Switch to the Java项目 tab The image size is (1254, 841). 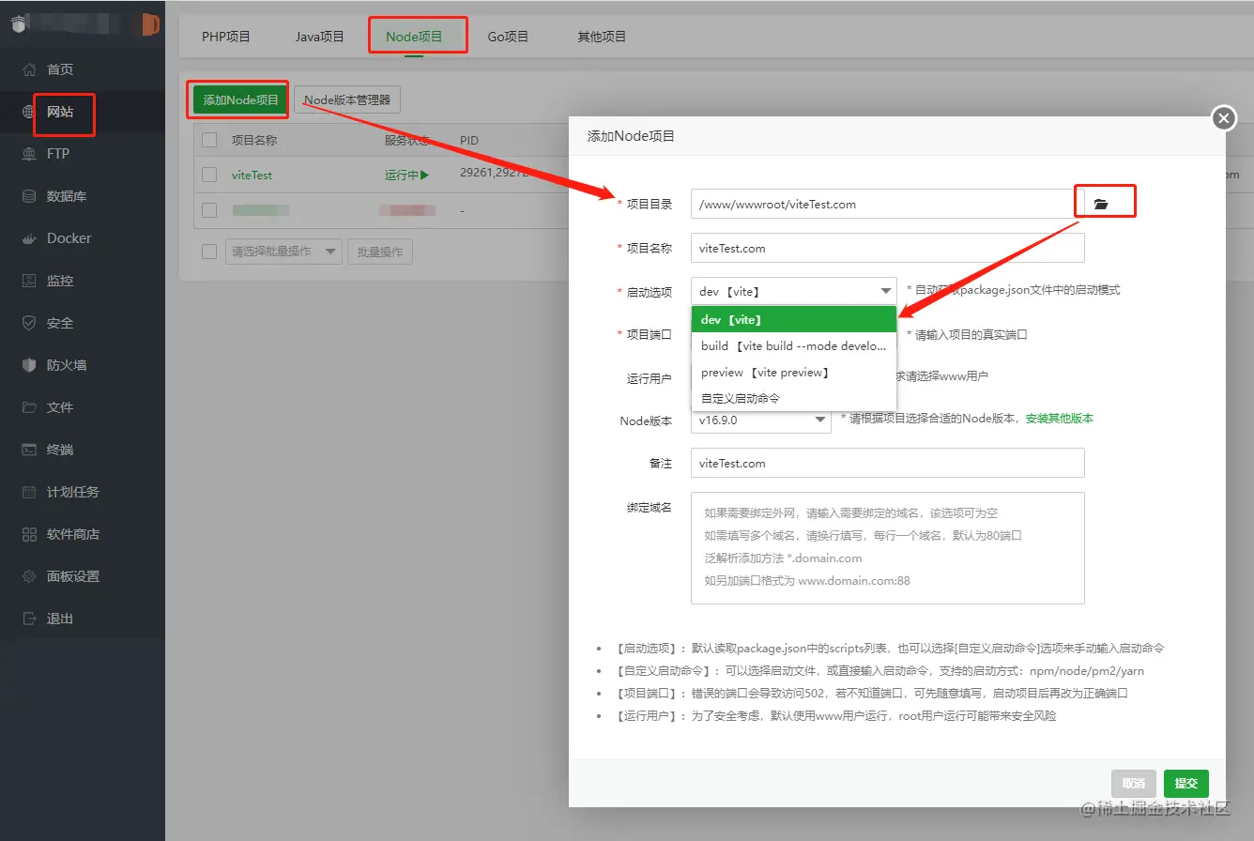click(320, 37)
